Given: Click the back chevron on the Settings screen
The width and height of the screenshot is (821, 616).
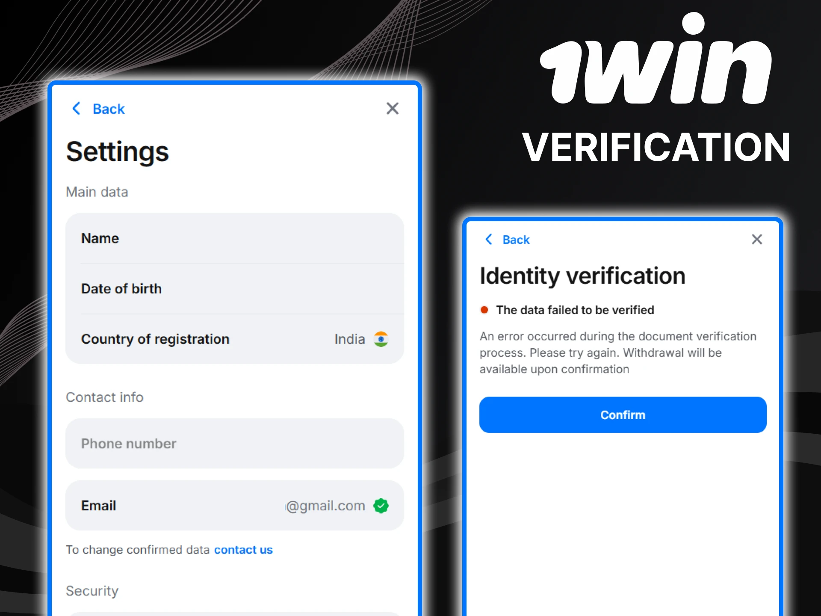Looking at the screenshot, I should pos(77,109).
